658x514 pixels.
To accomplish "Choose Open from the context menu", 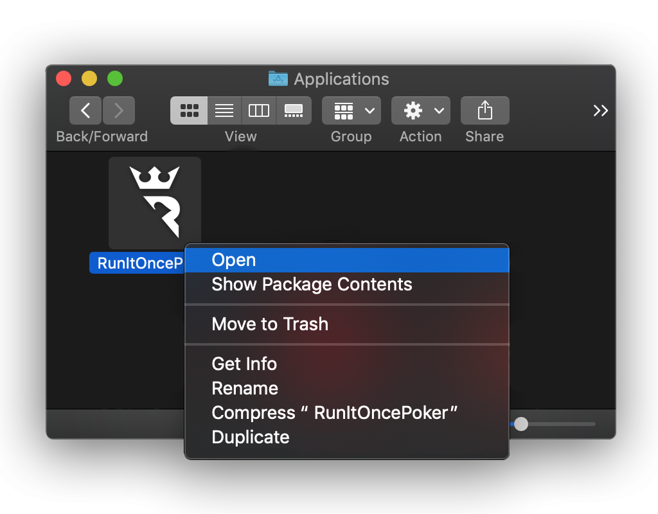I will [347, 260].
